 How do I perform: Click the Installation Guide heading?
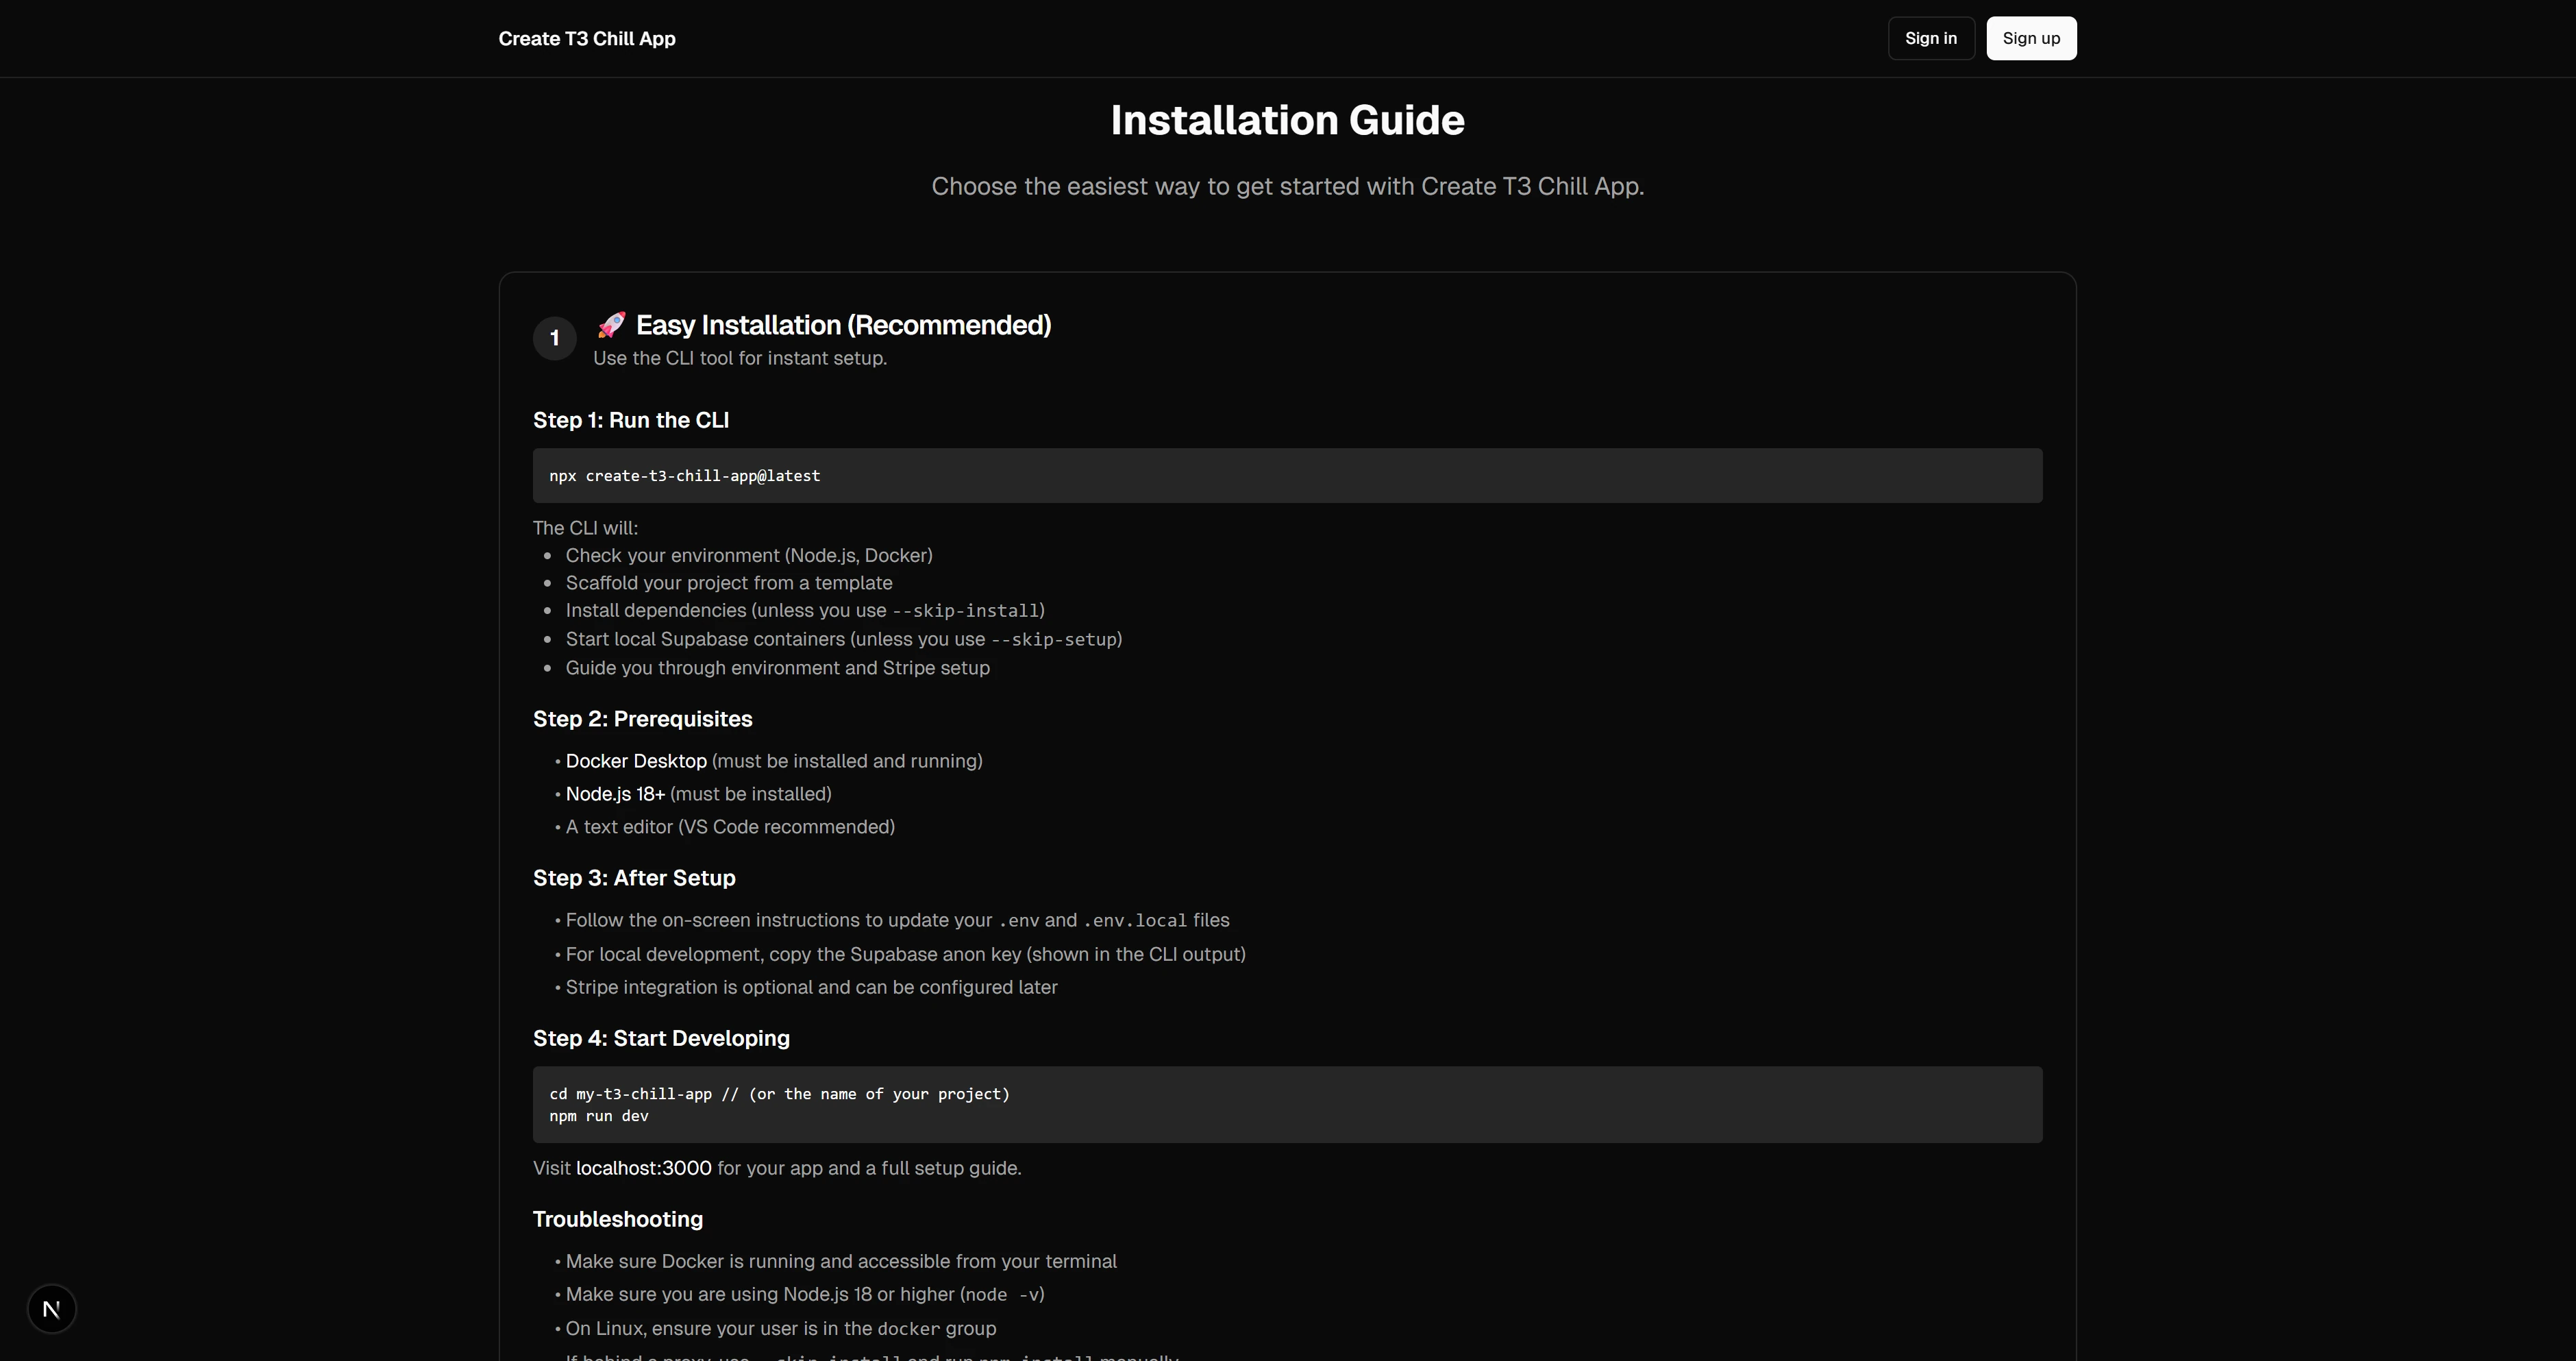[x=1287, y=119]
